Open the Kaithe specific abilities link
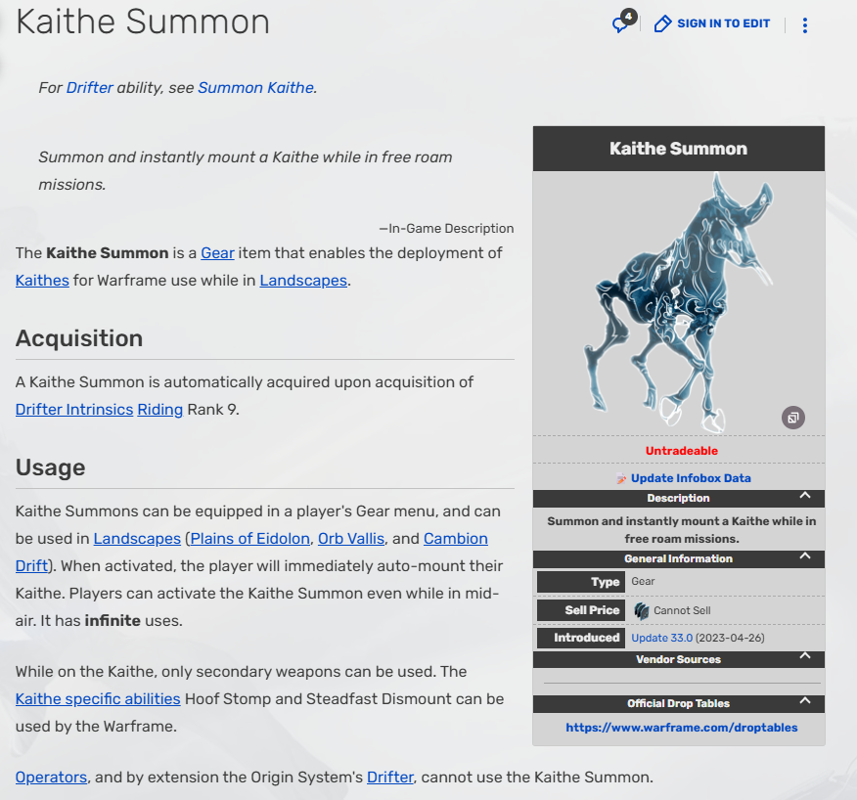This screenshot has width=857, height=800. tap(98, 698)
